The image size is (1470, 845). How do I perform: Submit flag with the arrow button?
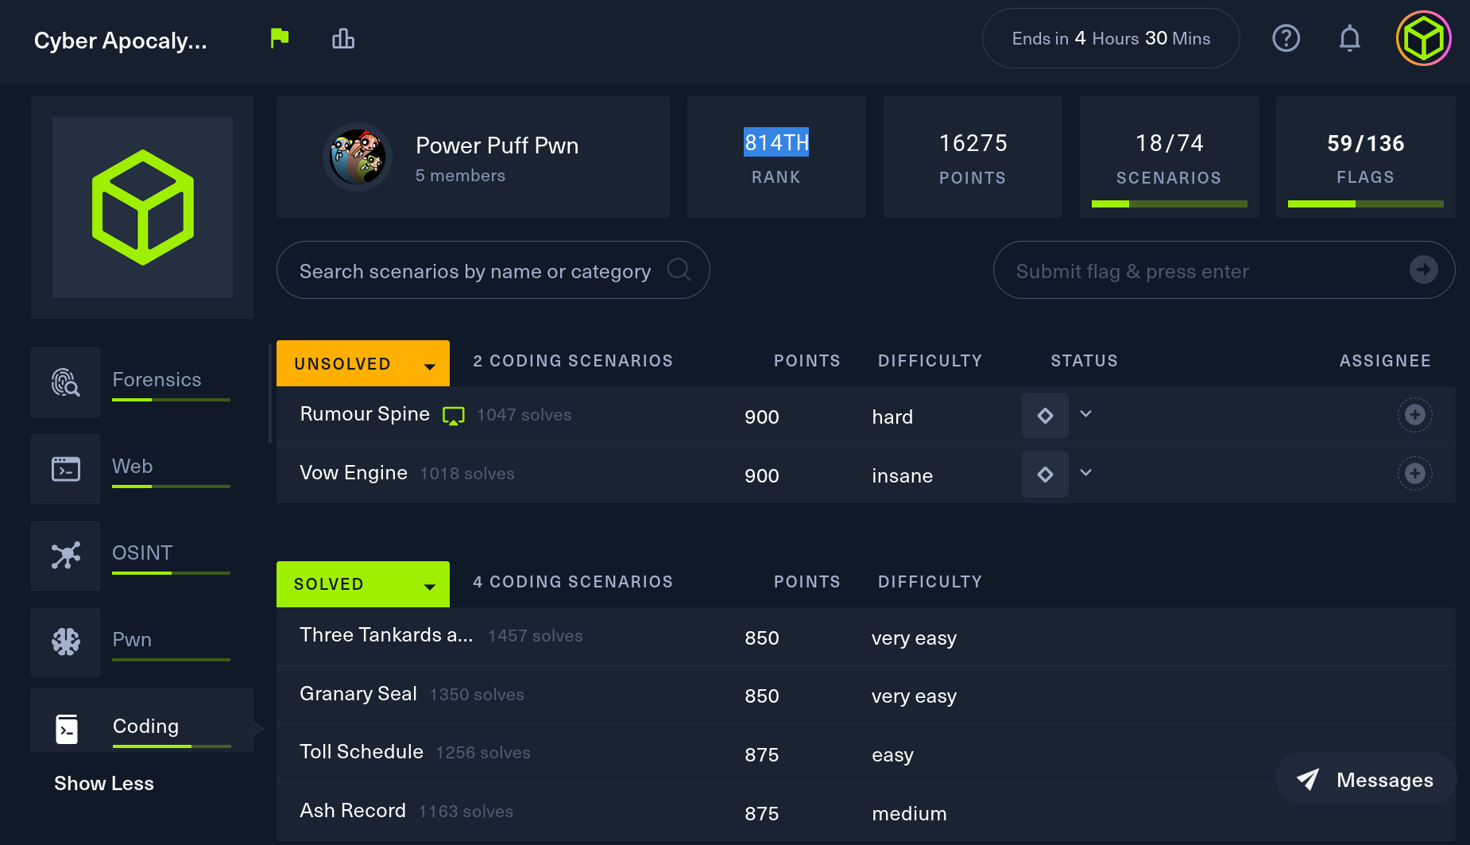[x=1423, y=269]
